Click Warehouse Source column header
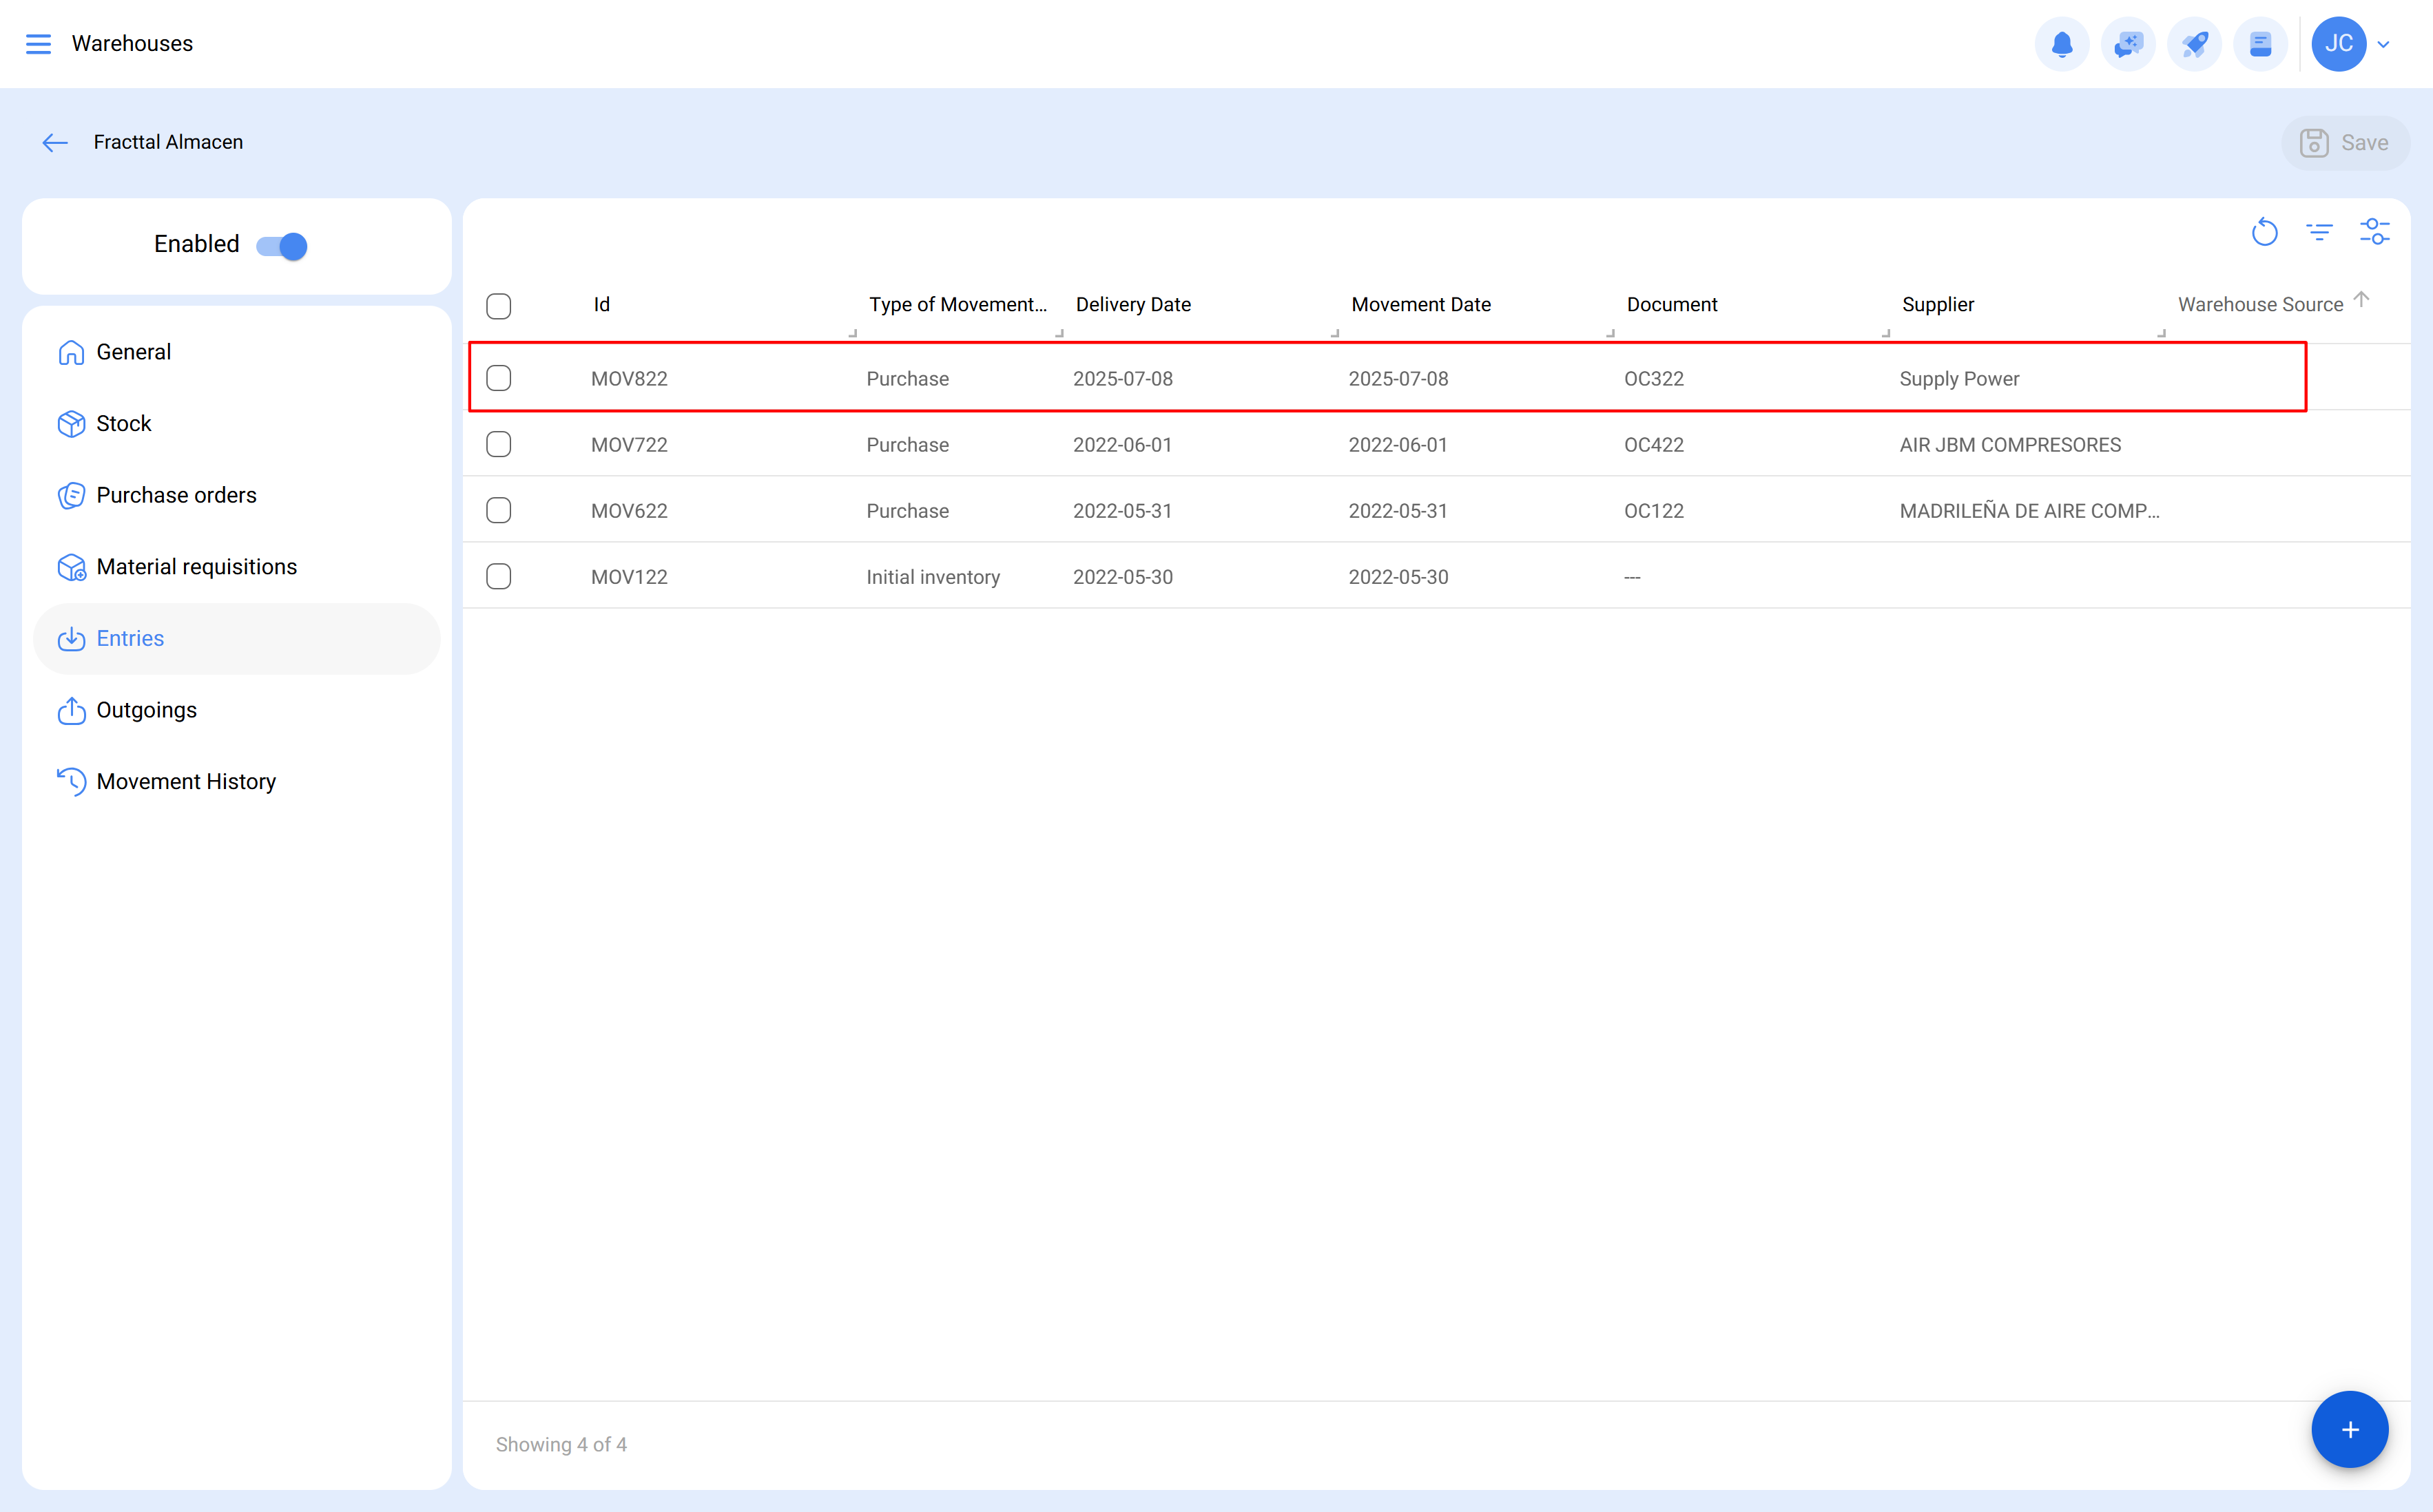The image size is (2433, 1512). (x=2260, y=304)
